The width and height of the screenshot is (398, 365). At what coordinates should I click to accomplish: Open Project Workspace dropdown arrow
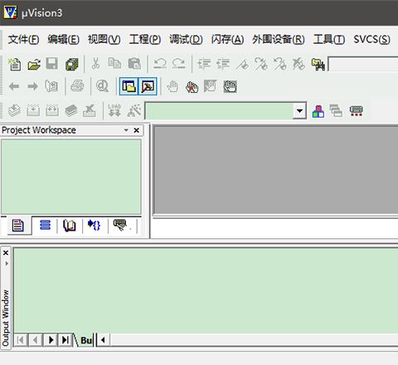pos(126,130)
